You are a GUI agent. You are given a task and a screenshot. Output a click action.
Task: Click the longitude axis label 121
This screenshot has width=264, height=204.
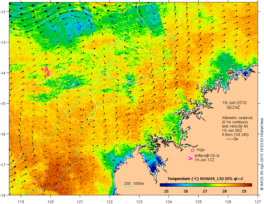click(80, 202)
